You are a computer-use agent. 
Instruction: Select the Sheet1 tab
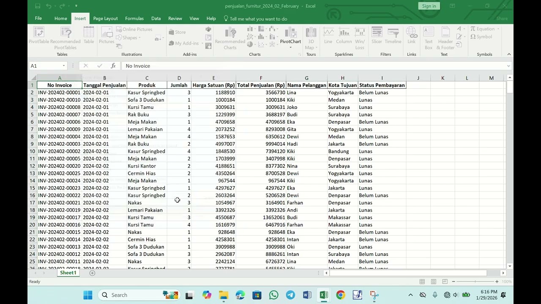click(68, 273)
